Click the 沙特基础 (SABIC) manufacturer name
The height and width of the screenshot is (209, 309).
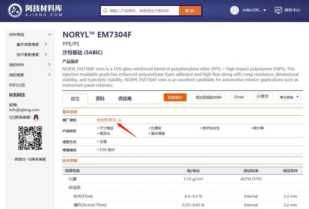[82, 53]
